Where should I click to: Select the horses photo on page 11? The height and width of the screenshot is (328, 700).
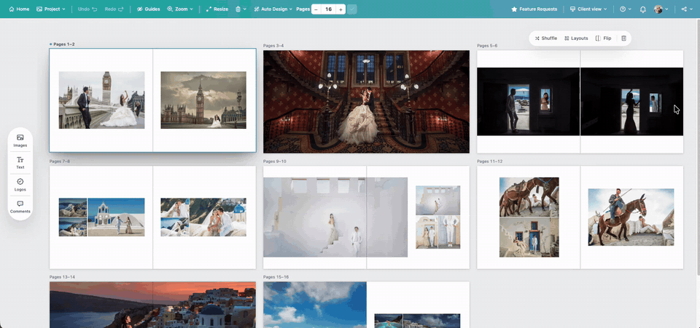tap(529, 196)
